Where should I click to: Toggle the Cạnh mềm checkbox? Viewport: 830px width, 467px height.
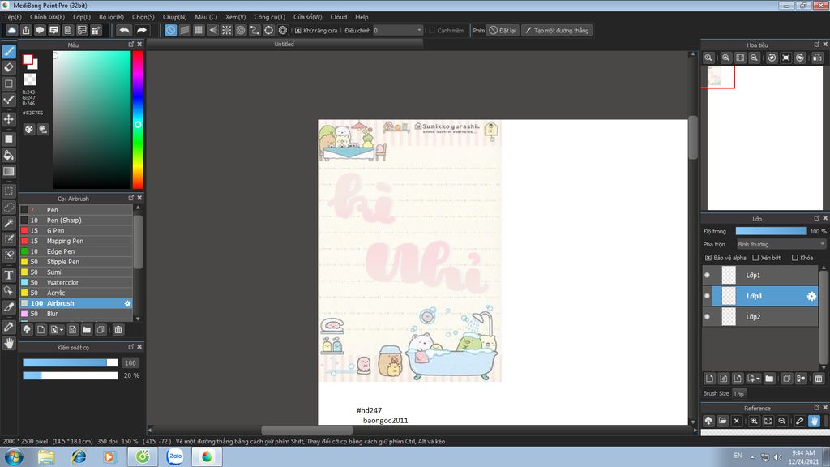(x=432, y=31)
